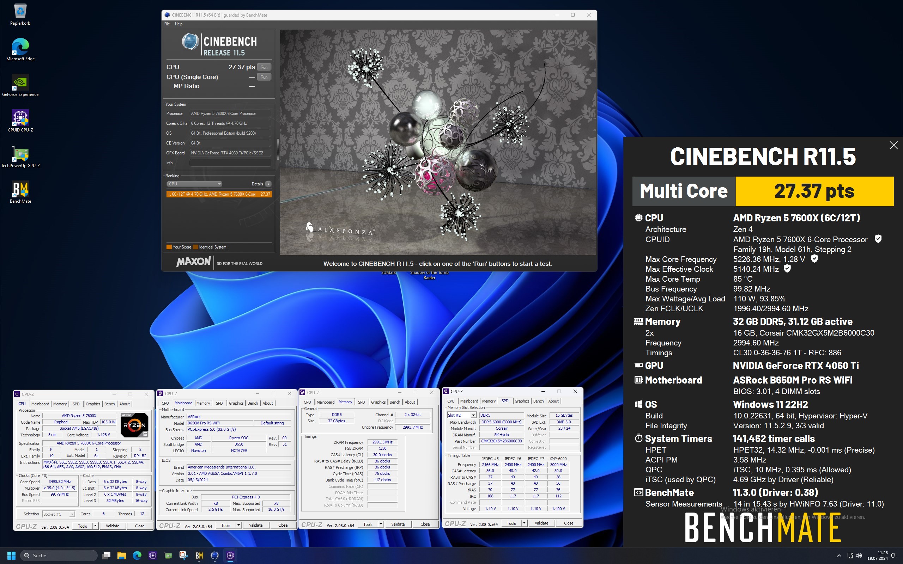Open Task View in taskbar

pyautogui.click(x=106, y=556)
